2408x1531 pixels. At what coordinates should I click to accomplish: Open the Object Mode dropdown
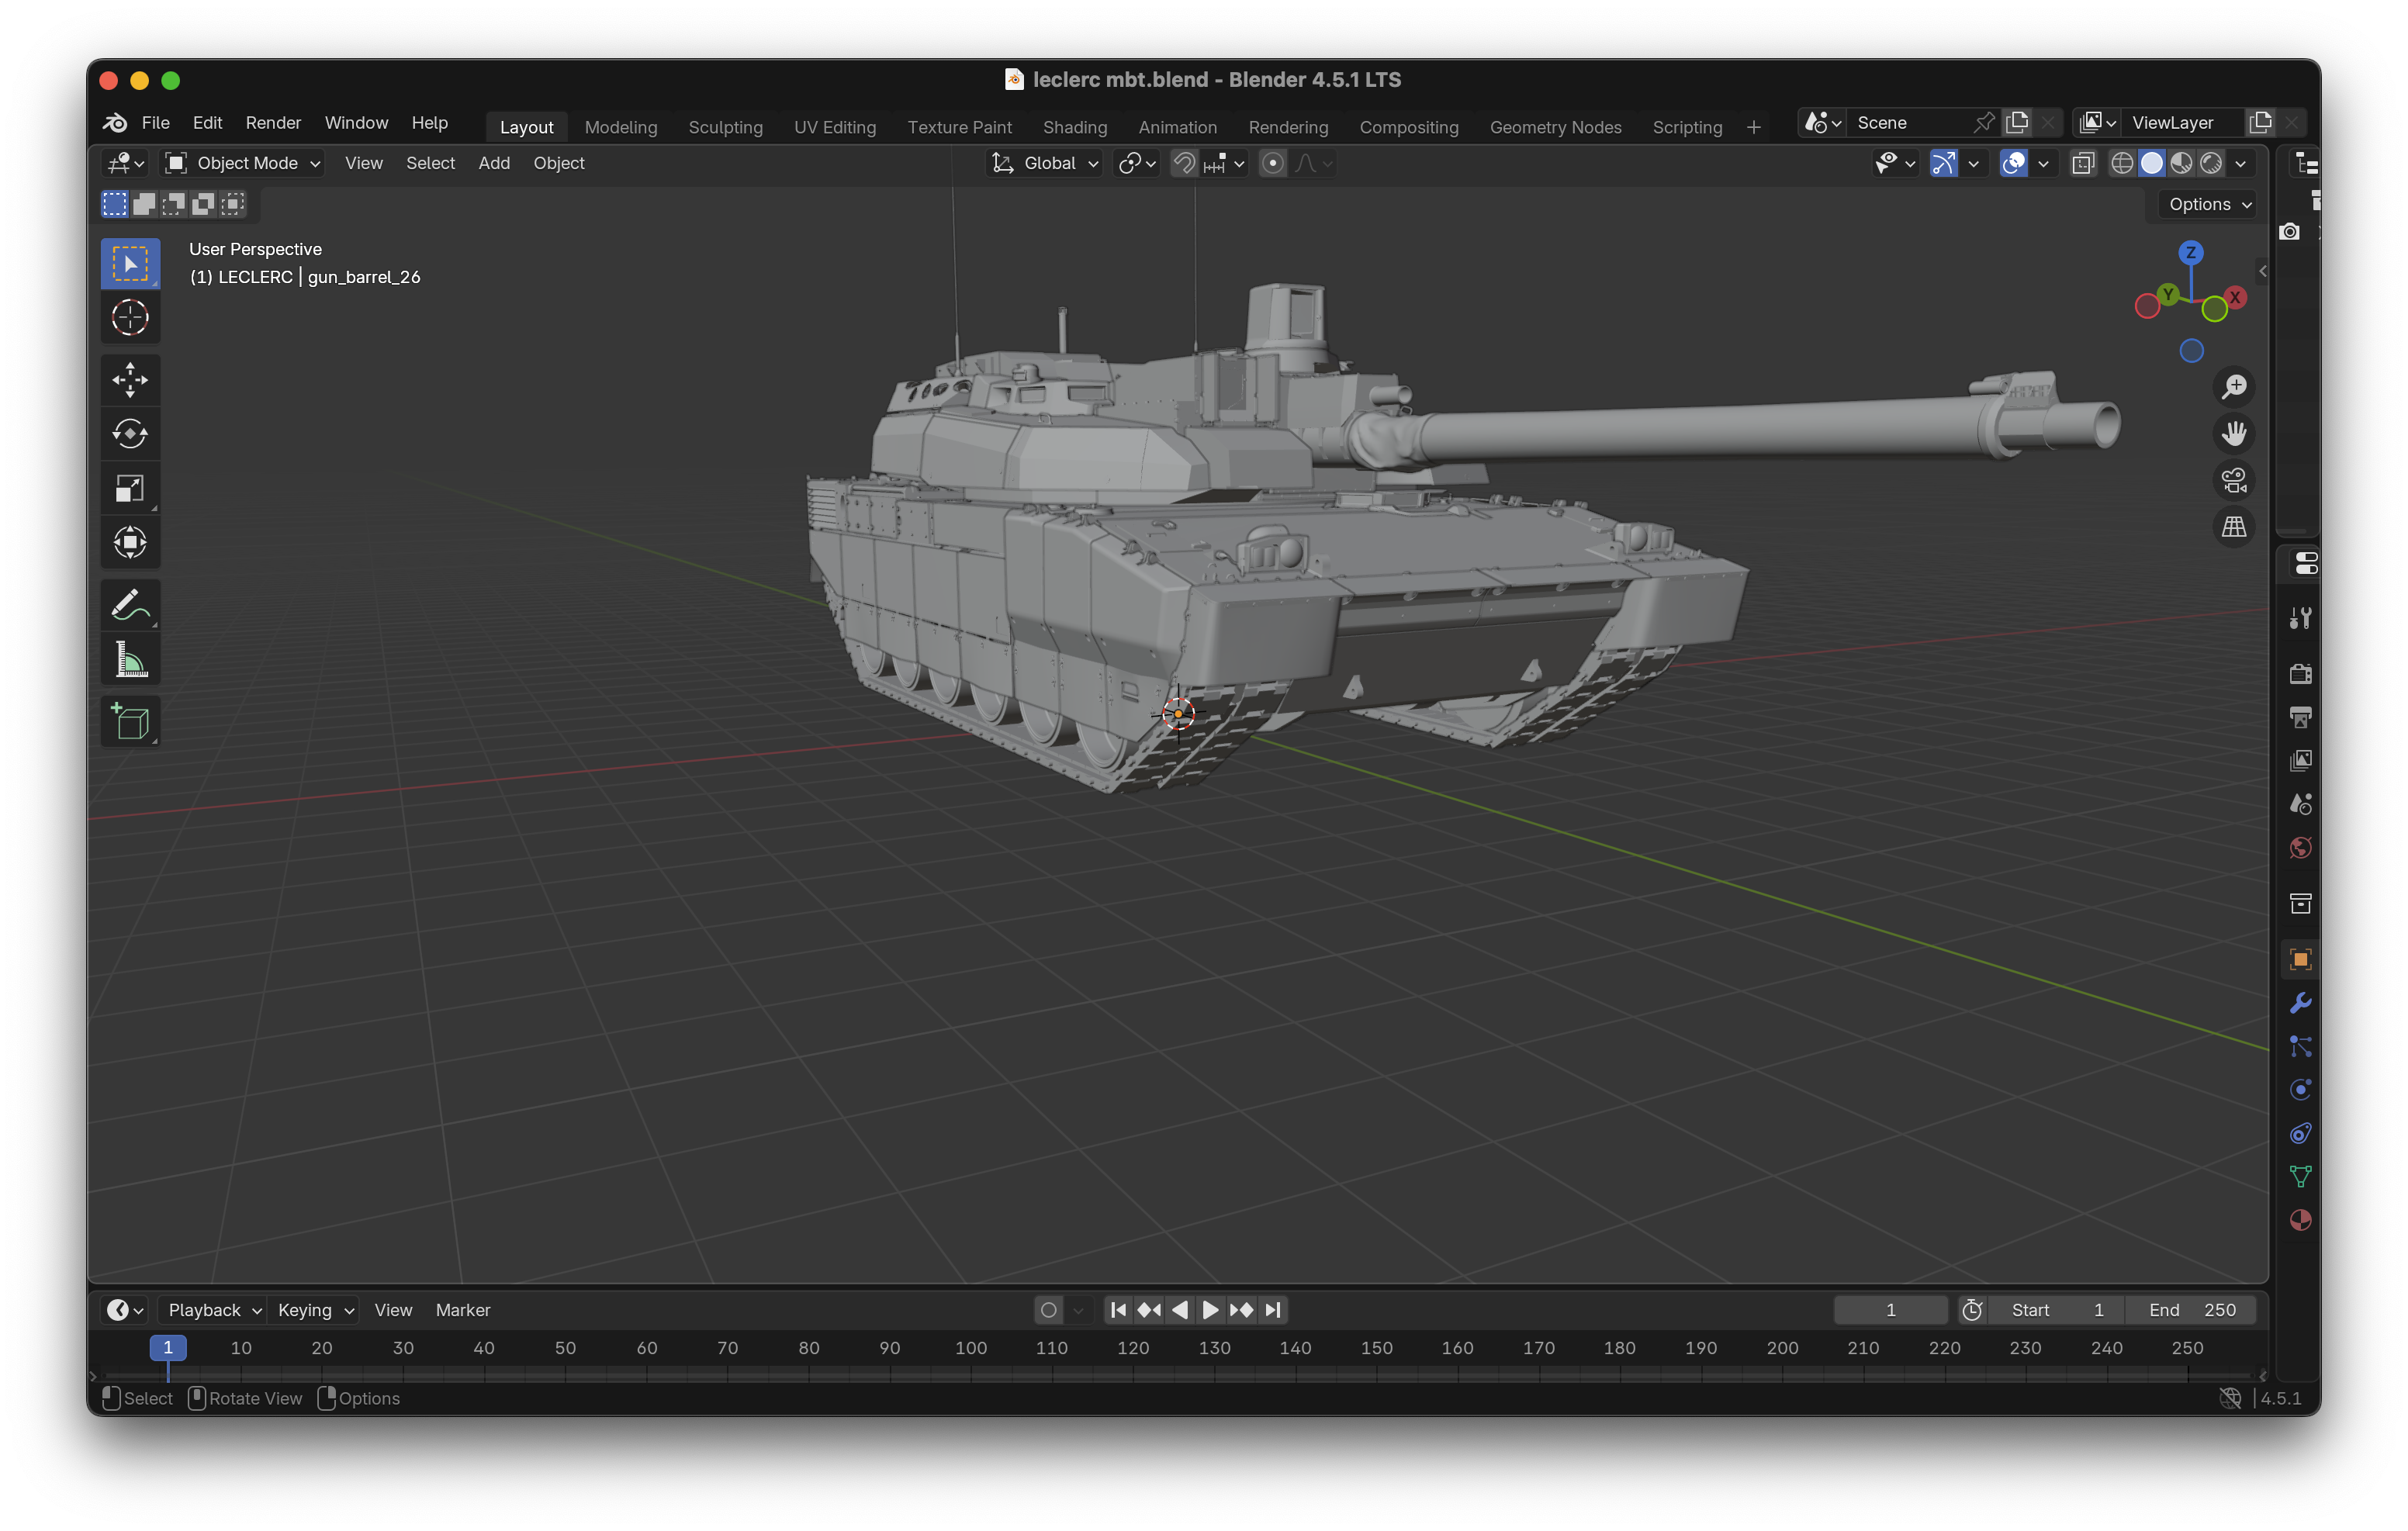point(244,163)
